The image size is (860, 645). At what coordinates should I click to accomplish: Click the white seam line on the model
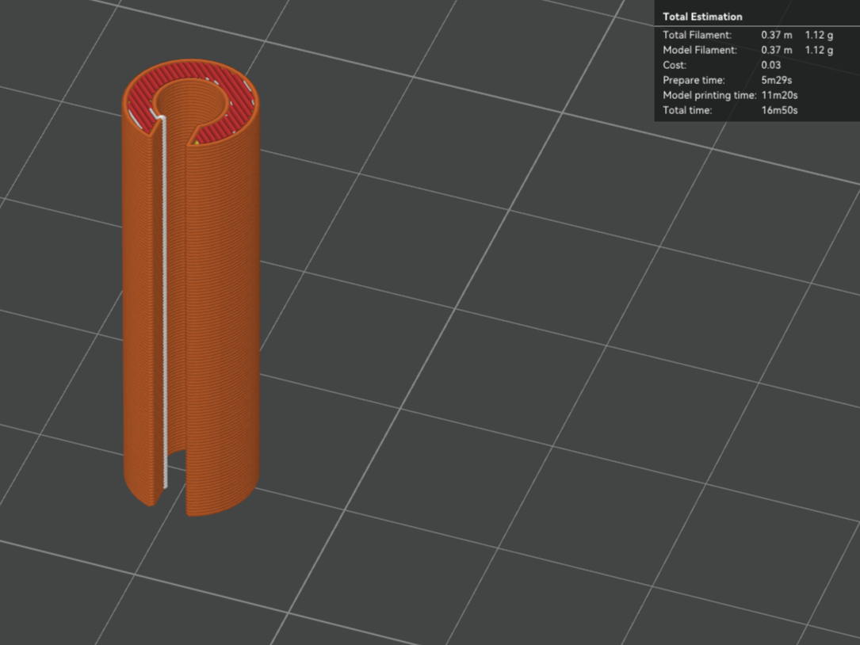pyautogui.click(x=165, y=302)
